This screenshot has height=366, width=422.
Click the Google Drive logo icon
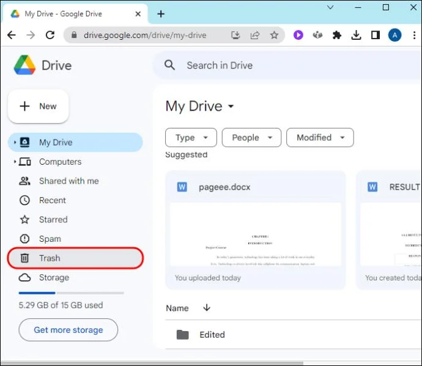click(24, 65)
